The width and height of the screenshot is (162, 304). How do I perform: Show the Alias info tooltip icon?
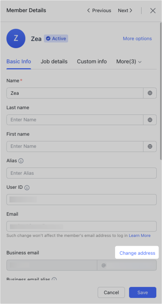point(21,161)
